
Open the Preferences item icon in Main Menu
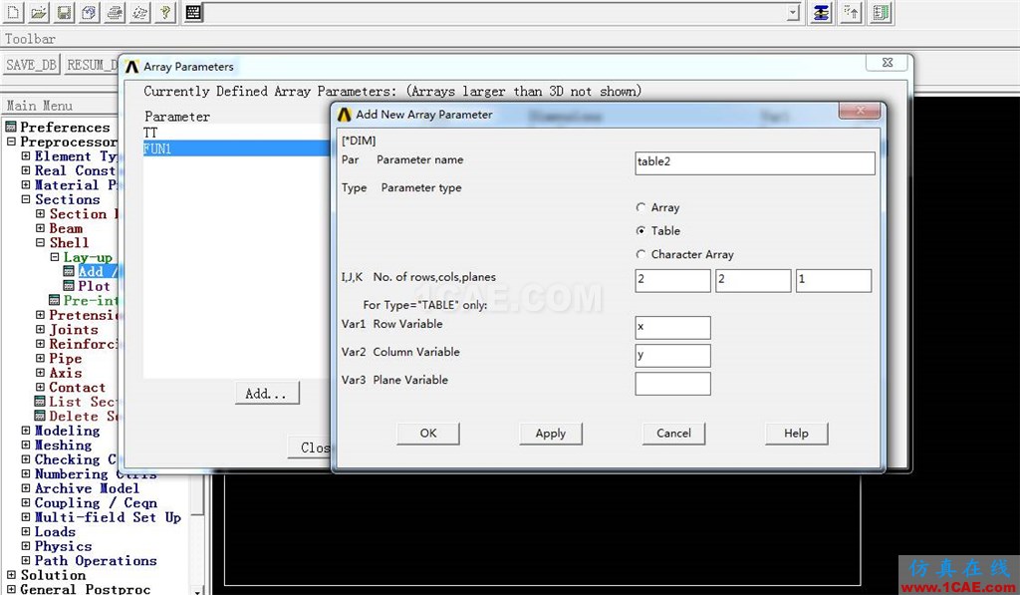tap(11, 127)
